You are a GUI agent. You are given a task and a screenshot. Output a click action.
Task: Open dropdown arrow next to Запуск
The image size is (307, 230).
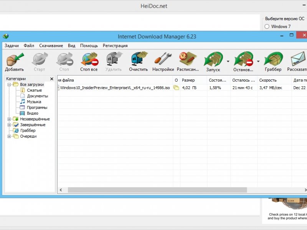pos(228,61)
